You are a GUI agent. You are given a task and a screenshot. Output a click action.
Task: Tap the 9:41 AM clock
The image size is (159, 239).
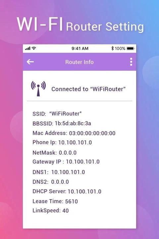coord(80,48)
